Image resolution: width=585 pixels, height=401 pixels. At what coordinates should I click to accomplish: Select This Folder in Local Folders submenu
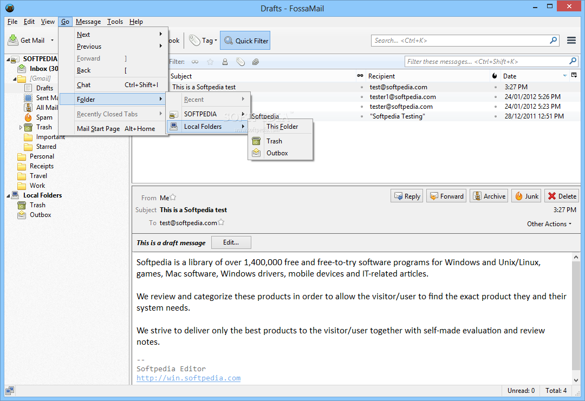coord(281,127)
